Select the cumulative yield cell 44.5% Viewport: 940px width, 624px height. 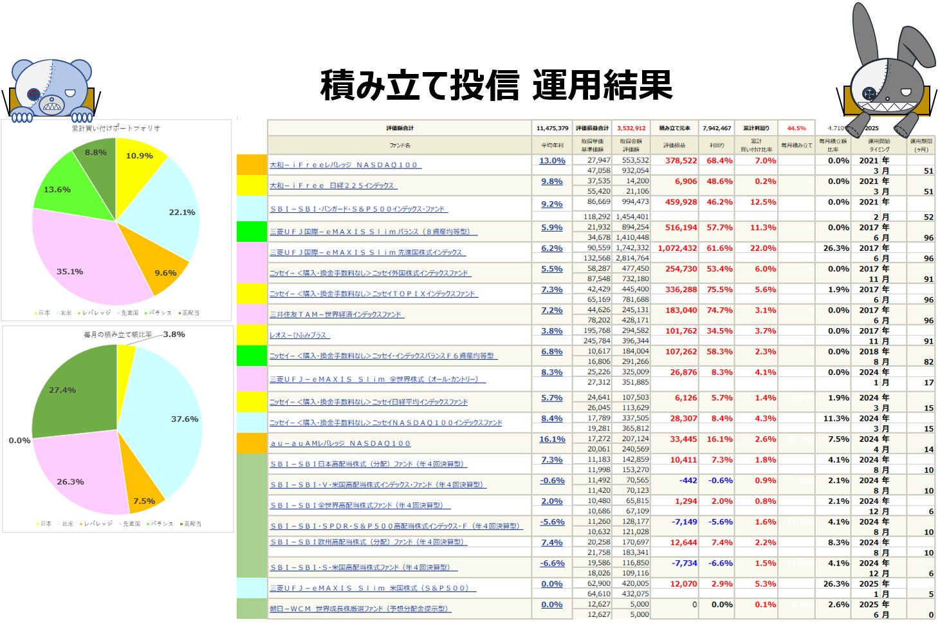coord(797,128)
